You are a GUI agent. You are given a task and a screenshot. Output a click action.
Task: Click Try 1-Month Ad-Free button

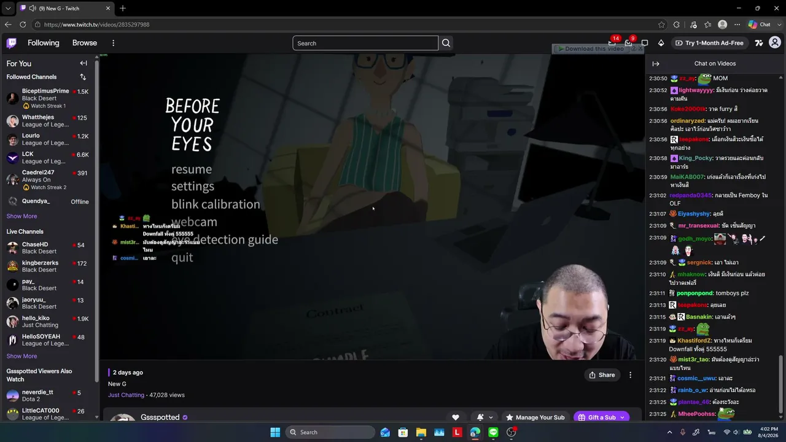(x=709, y=43)
